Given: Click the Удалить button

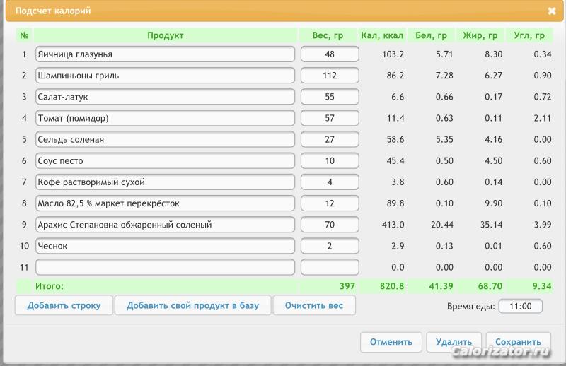Looking at the screenshot, I should [x=454, y=342].
